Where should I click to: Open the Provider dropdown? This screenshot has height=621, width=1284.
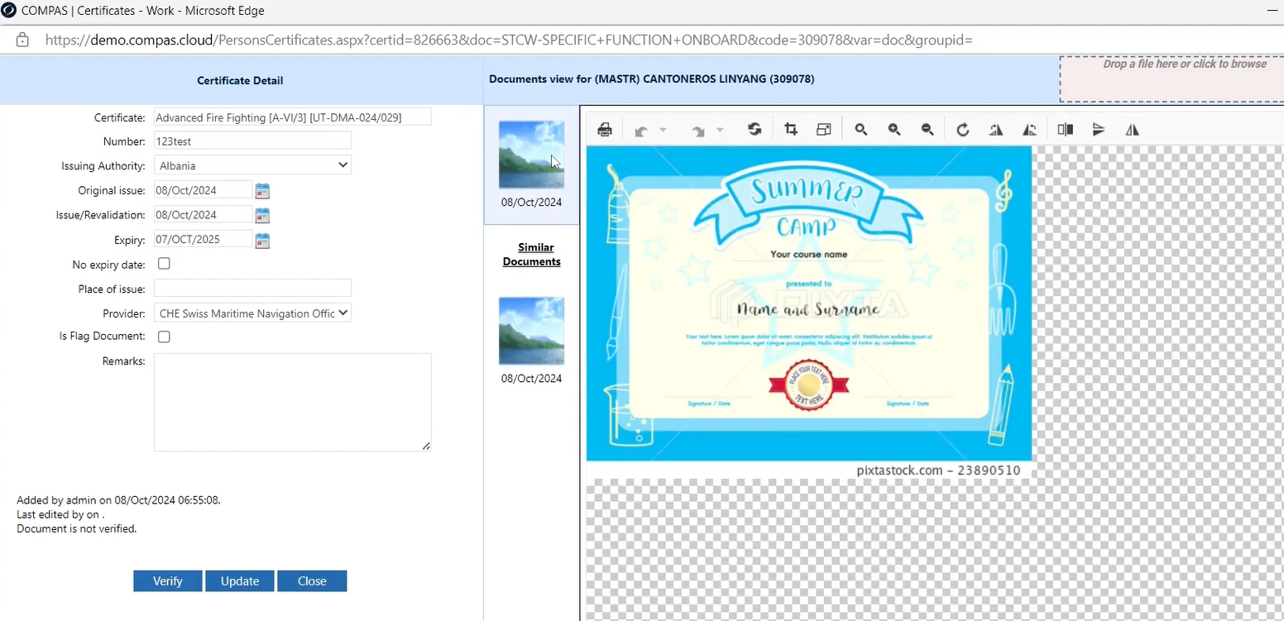tap(252, 313)
